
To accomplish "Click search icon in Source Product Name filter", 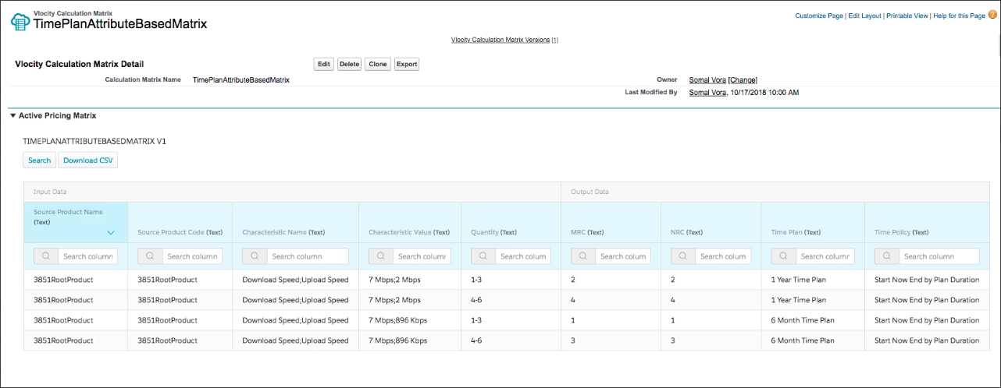I will [x=47, y=256].
